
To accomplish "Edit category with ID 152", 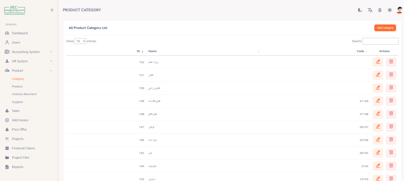I will pyautogui.click(x=378, y=62).
